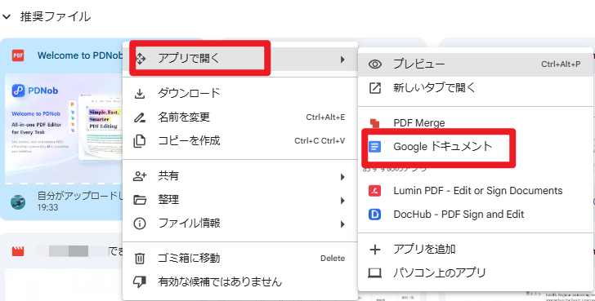Click the trash can icon
595x301 pixels.
(140, 259)
